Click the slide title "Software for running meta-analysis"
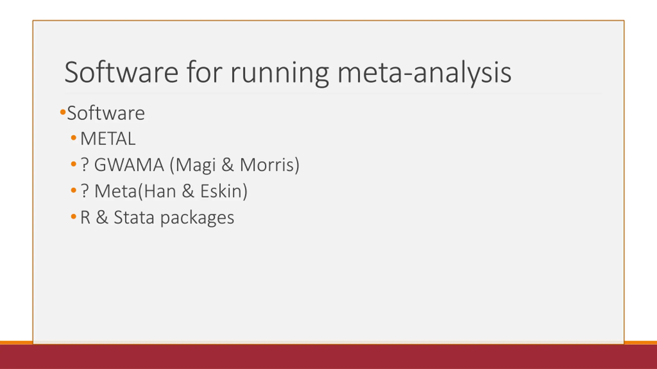 click(x=287, y=72)
